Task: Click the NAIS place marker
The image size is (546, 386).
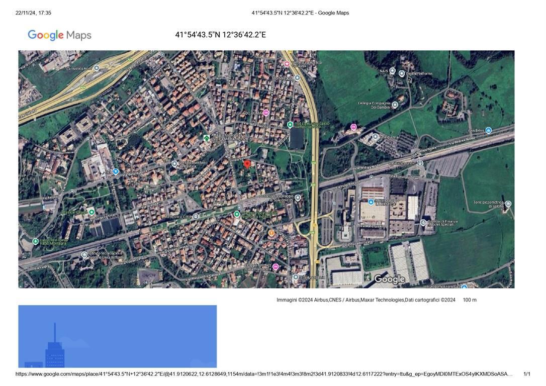Action: (393, 70)
